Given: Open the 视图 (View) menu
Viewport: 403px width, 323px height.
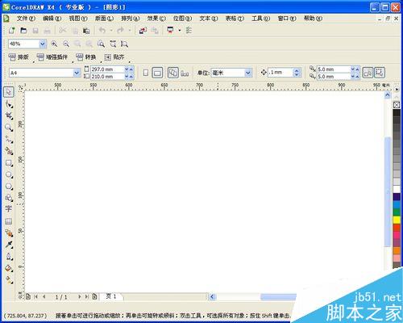Looking at the screenshot, I should (78, 19).
